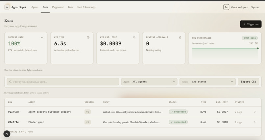The image size is (265, 140).
Task: Click the $0.0009 average cost value
Action: 111,44
